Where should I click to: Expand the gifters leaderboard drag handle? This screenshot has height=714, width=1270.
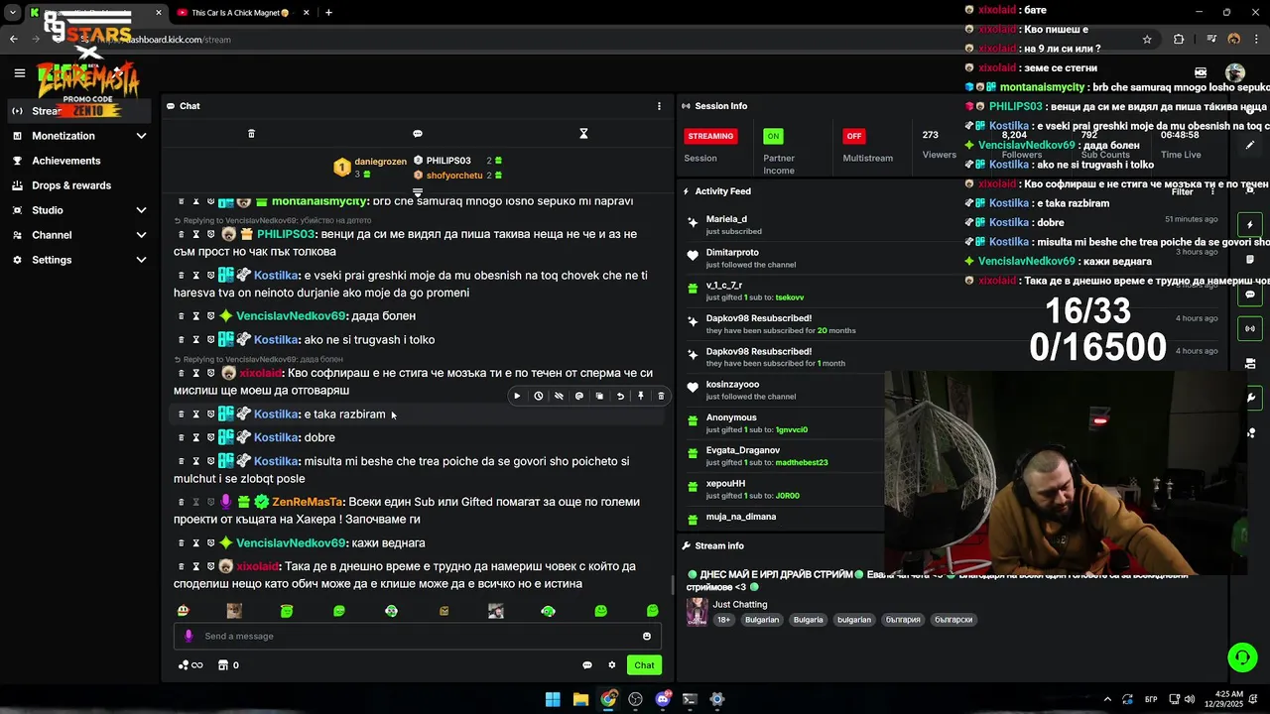(418, 192)
